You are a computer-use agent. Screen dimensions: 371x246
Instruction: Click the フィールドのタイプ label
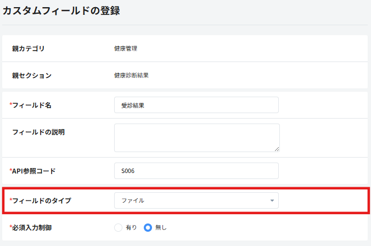pyautogui.click(x=40, y=200)
